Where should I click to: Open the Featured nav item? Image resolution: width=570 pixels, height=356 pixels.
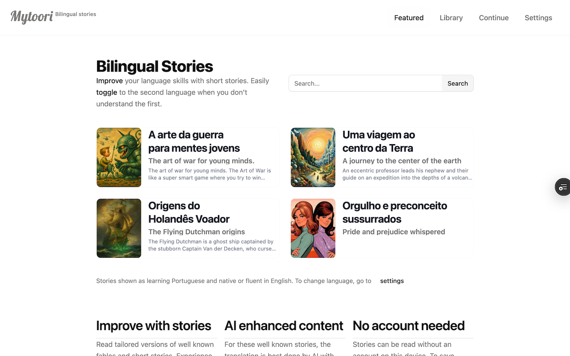coord(409,18)
